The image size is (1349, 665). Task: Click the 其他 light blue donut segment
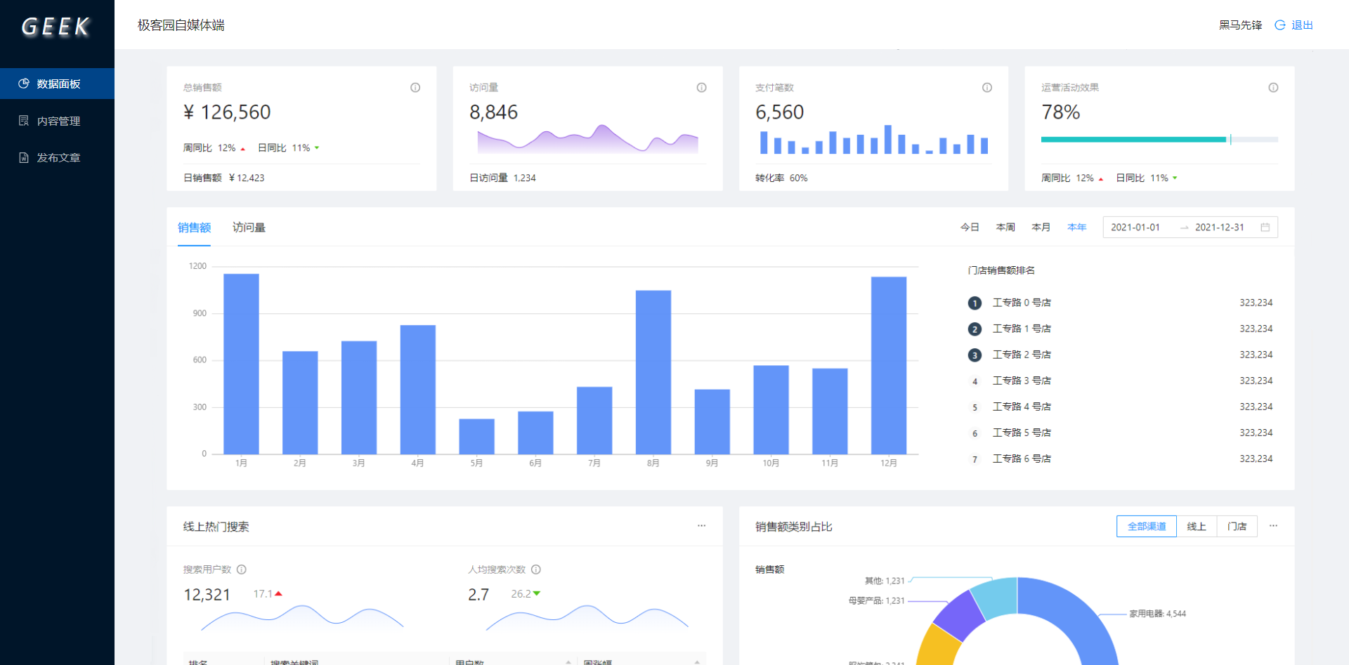(x=996, y=597)
